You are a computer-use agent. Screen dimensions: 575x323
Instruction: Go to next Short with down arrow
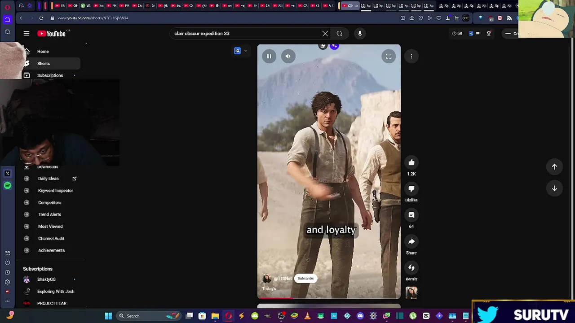(554, 188)
